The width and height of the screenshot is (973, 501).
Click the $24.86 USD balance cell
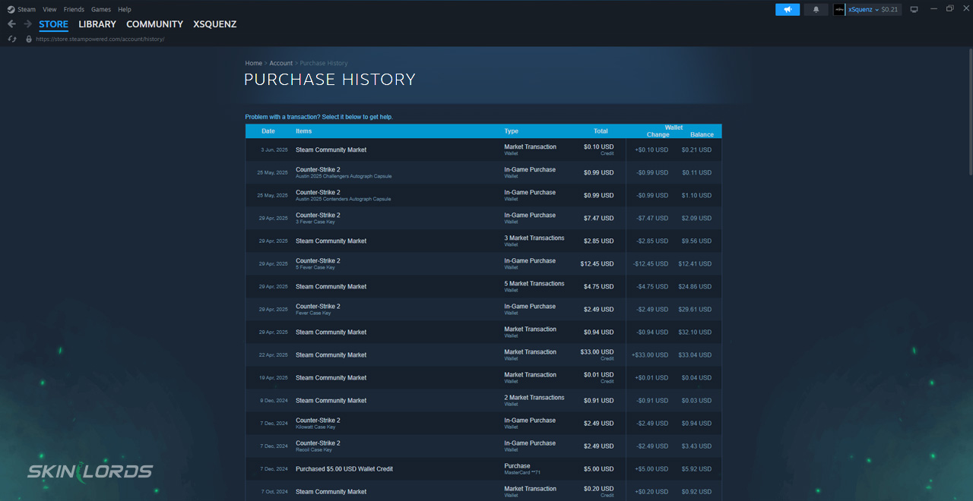[x=695, y=286]
